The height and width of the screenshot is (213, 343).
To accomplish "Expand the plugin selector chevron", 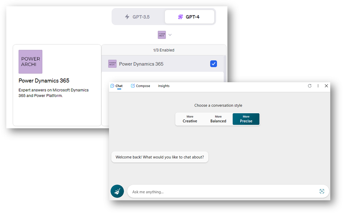I will tap(170, 35).
